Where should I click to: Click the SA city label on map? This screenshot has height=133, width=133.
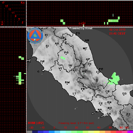109,114
